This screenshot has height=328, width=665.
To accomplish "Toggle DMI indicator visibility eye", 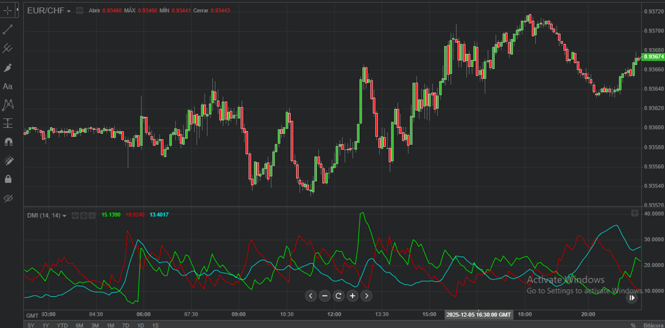I will pos(75,216).
